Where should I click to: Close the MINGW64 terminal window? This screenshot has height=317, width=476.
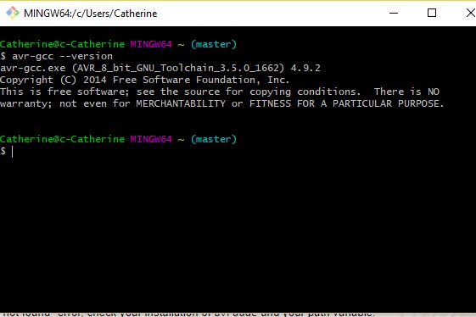(471, 13)
